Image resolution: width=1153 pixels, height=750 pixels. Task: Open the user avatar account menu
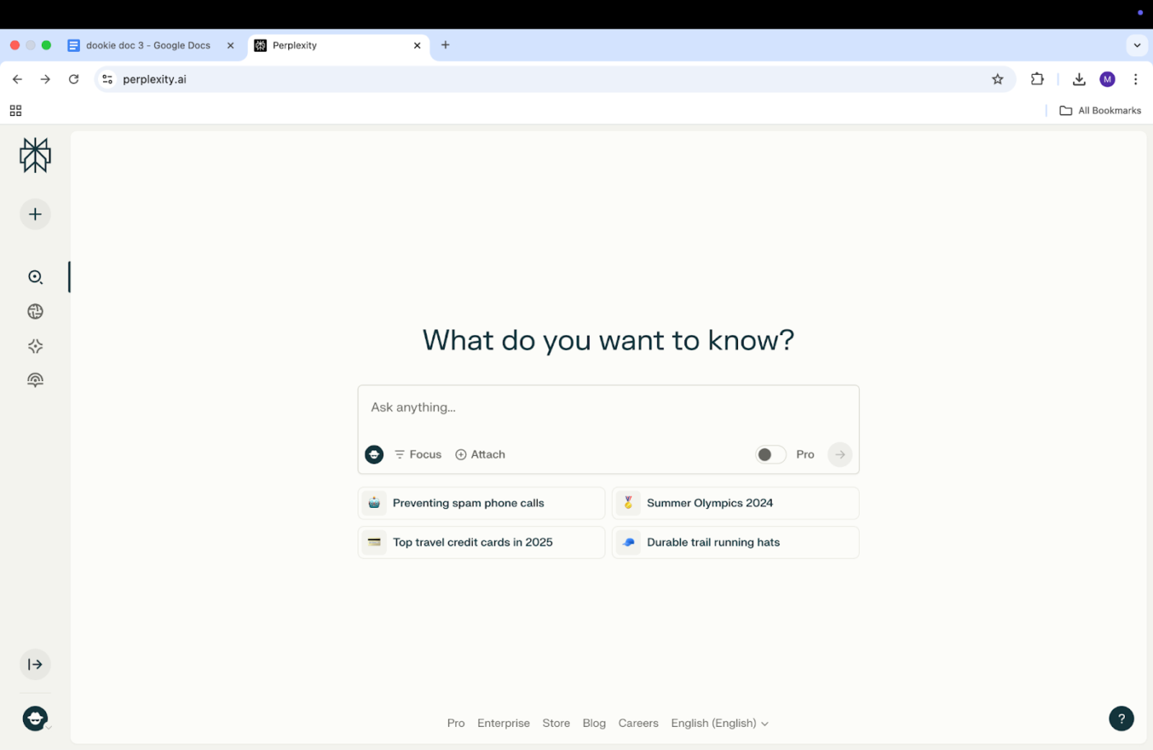tap(35, 719)
